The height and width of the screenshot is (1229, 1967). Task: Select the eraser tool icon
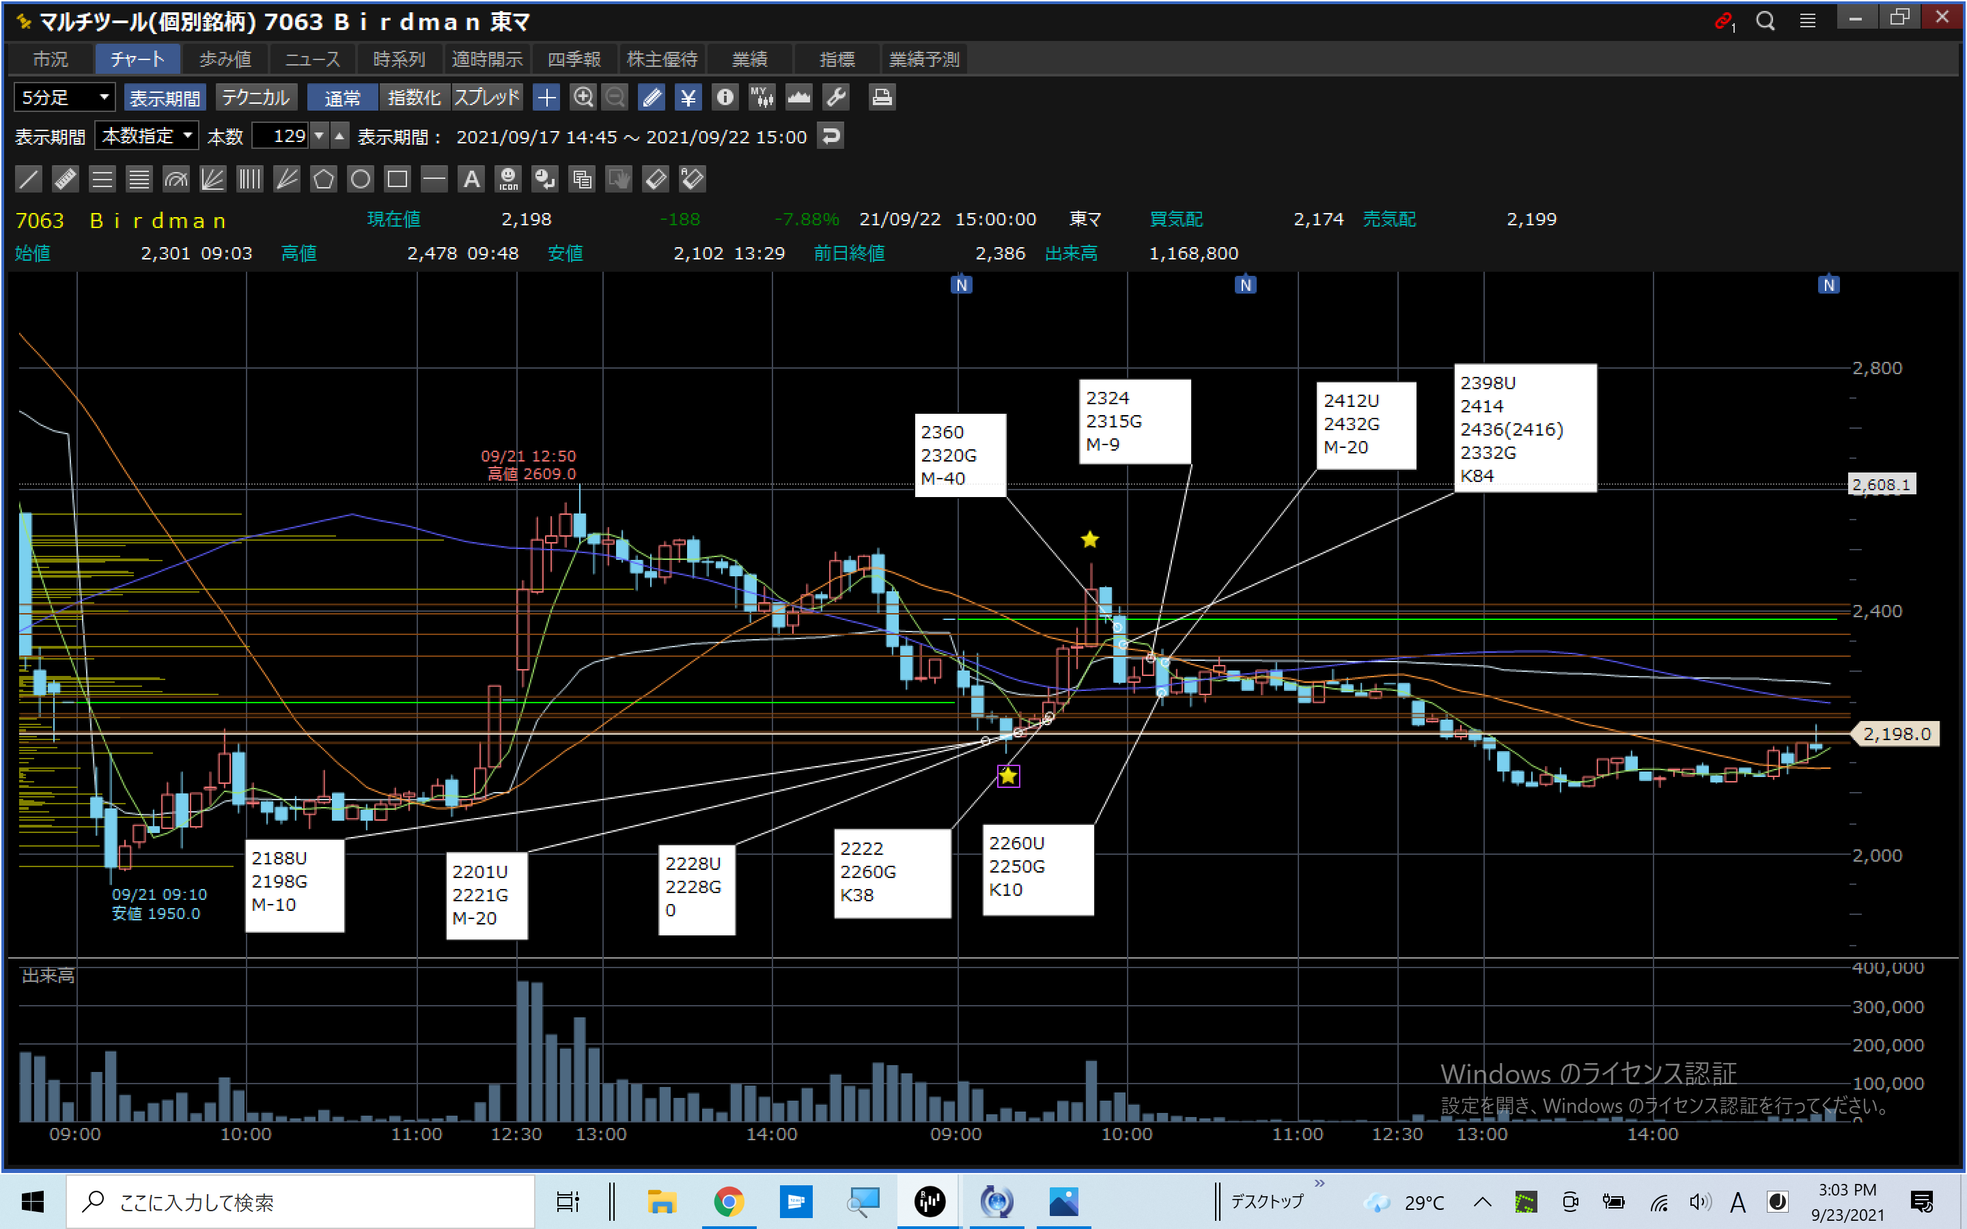(x=656, y=179)
